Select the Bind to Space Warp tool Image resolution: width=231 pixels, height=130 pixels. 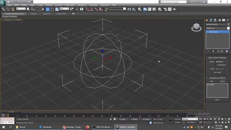[13, 9]
